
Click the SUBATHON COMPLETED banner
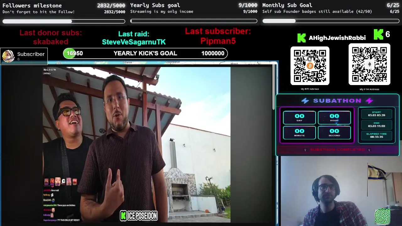pyautogui.click(x=338, y=150)
